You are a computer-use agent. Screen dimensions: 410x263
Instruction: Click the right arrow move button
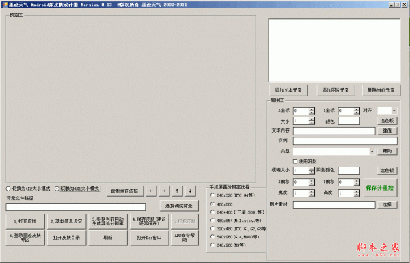164,191
